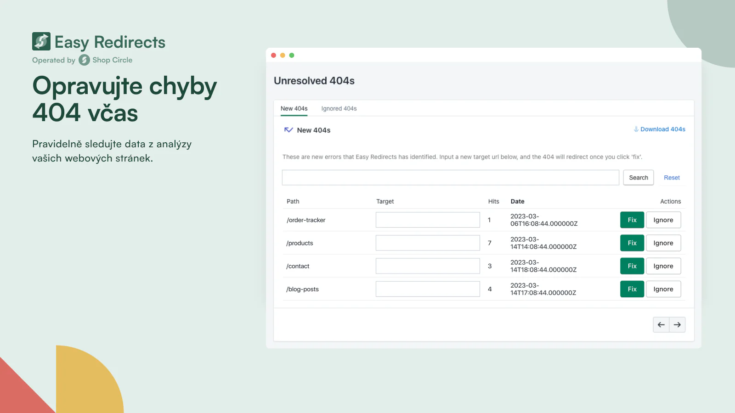Click the Easy Redirects logo icon
Viewport: 735px width, 413px height.
(x=41, y=41)
